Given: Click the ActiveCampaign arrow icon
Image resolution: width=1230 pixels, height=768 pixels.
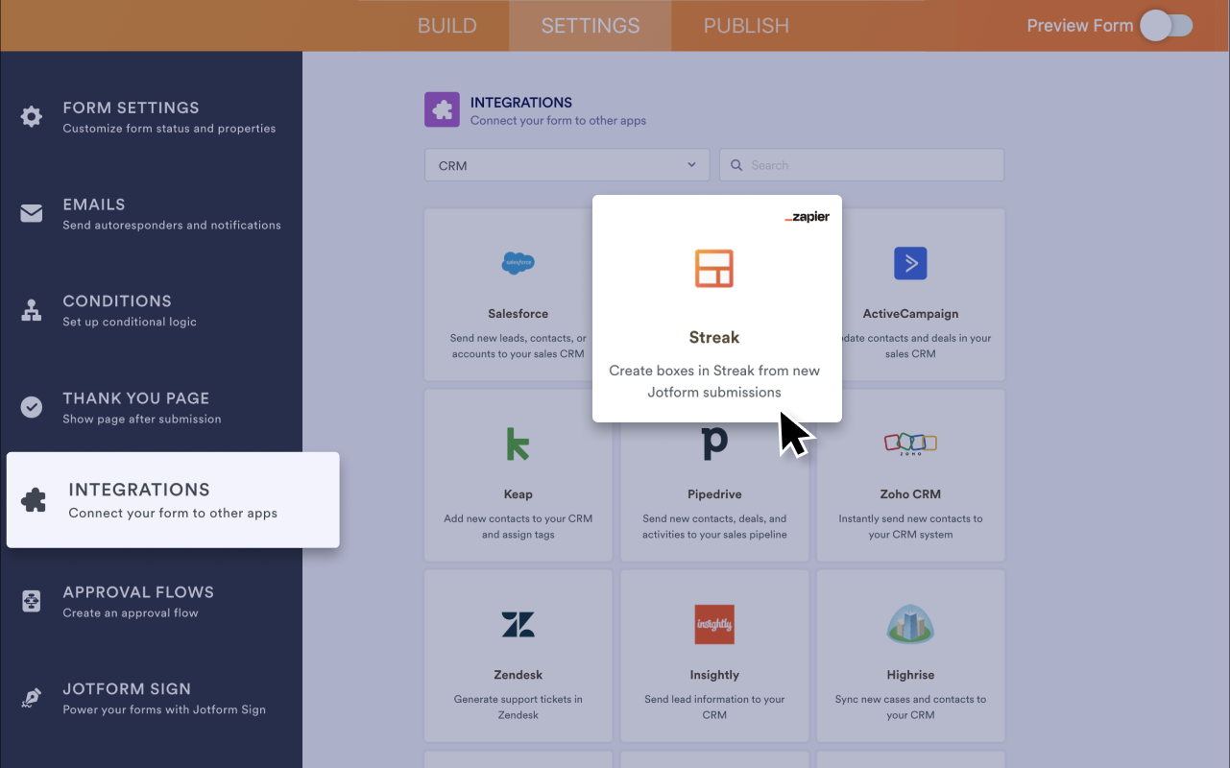Looking at the screenshot, I should click(910, 263).
